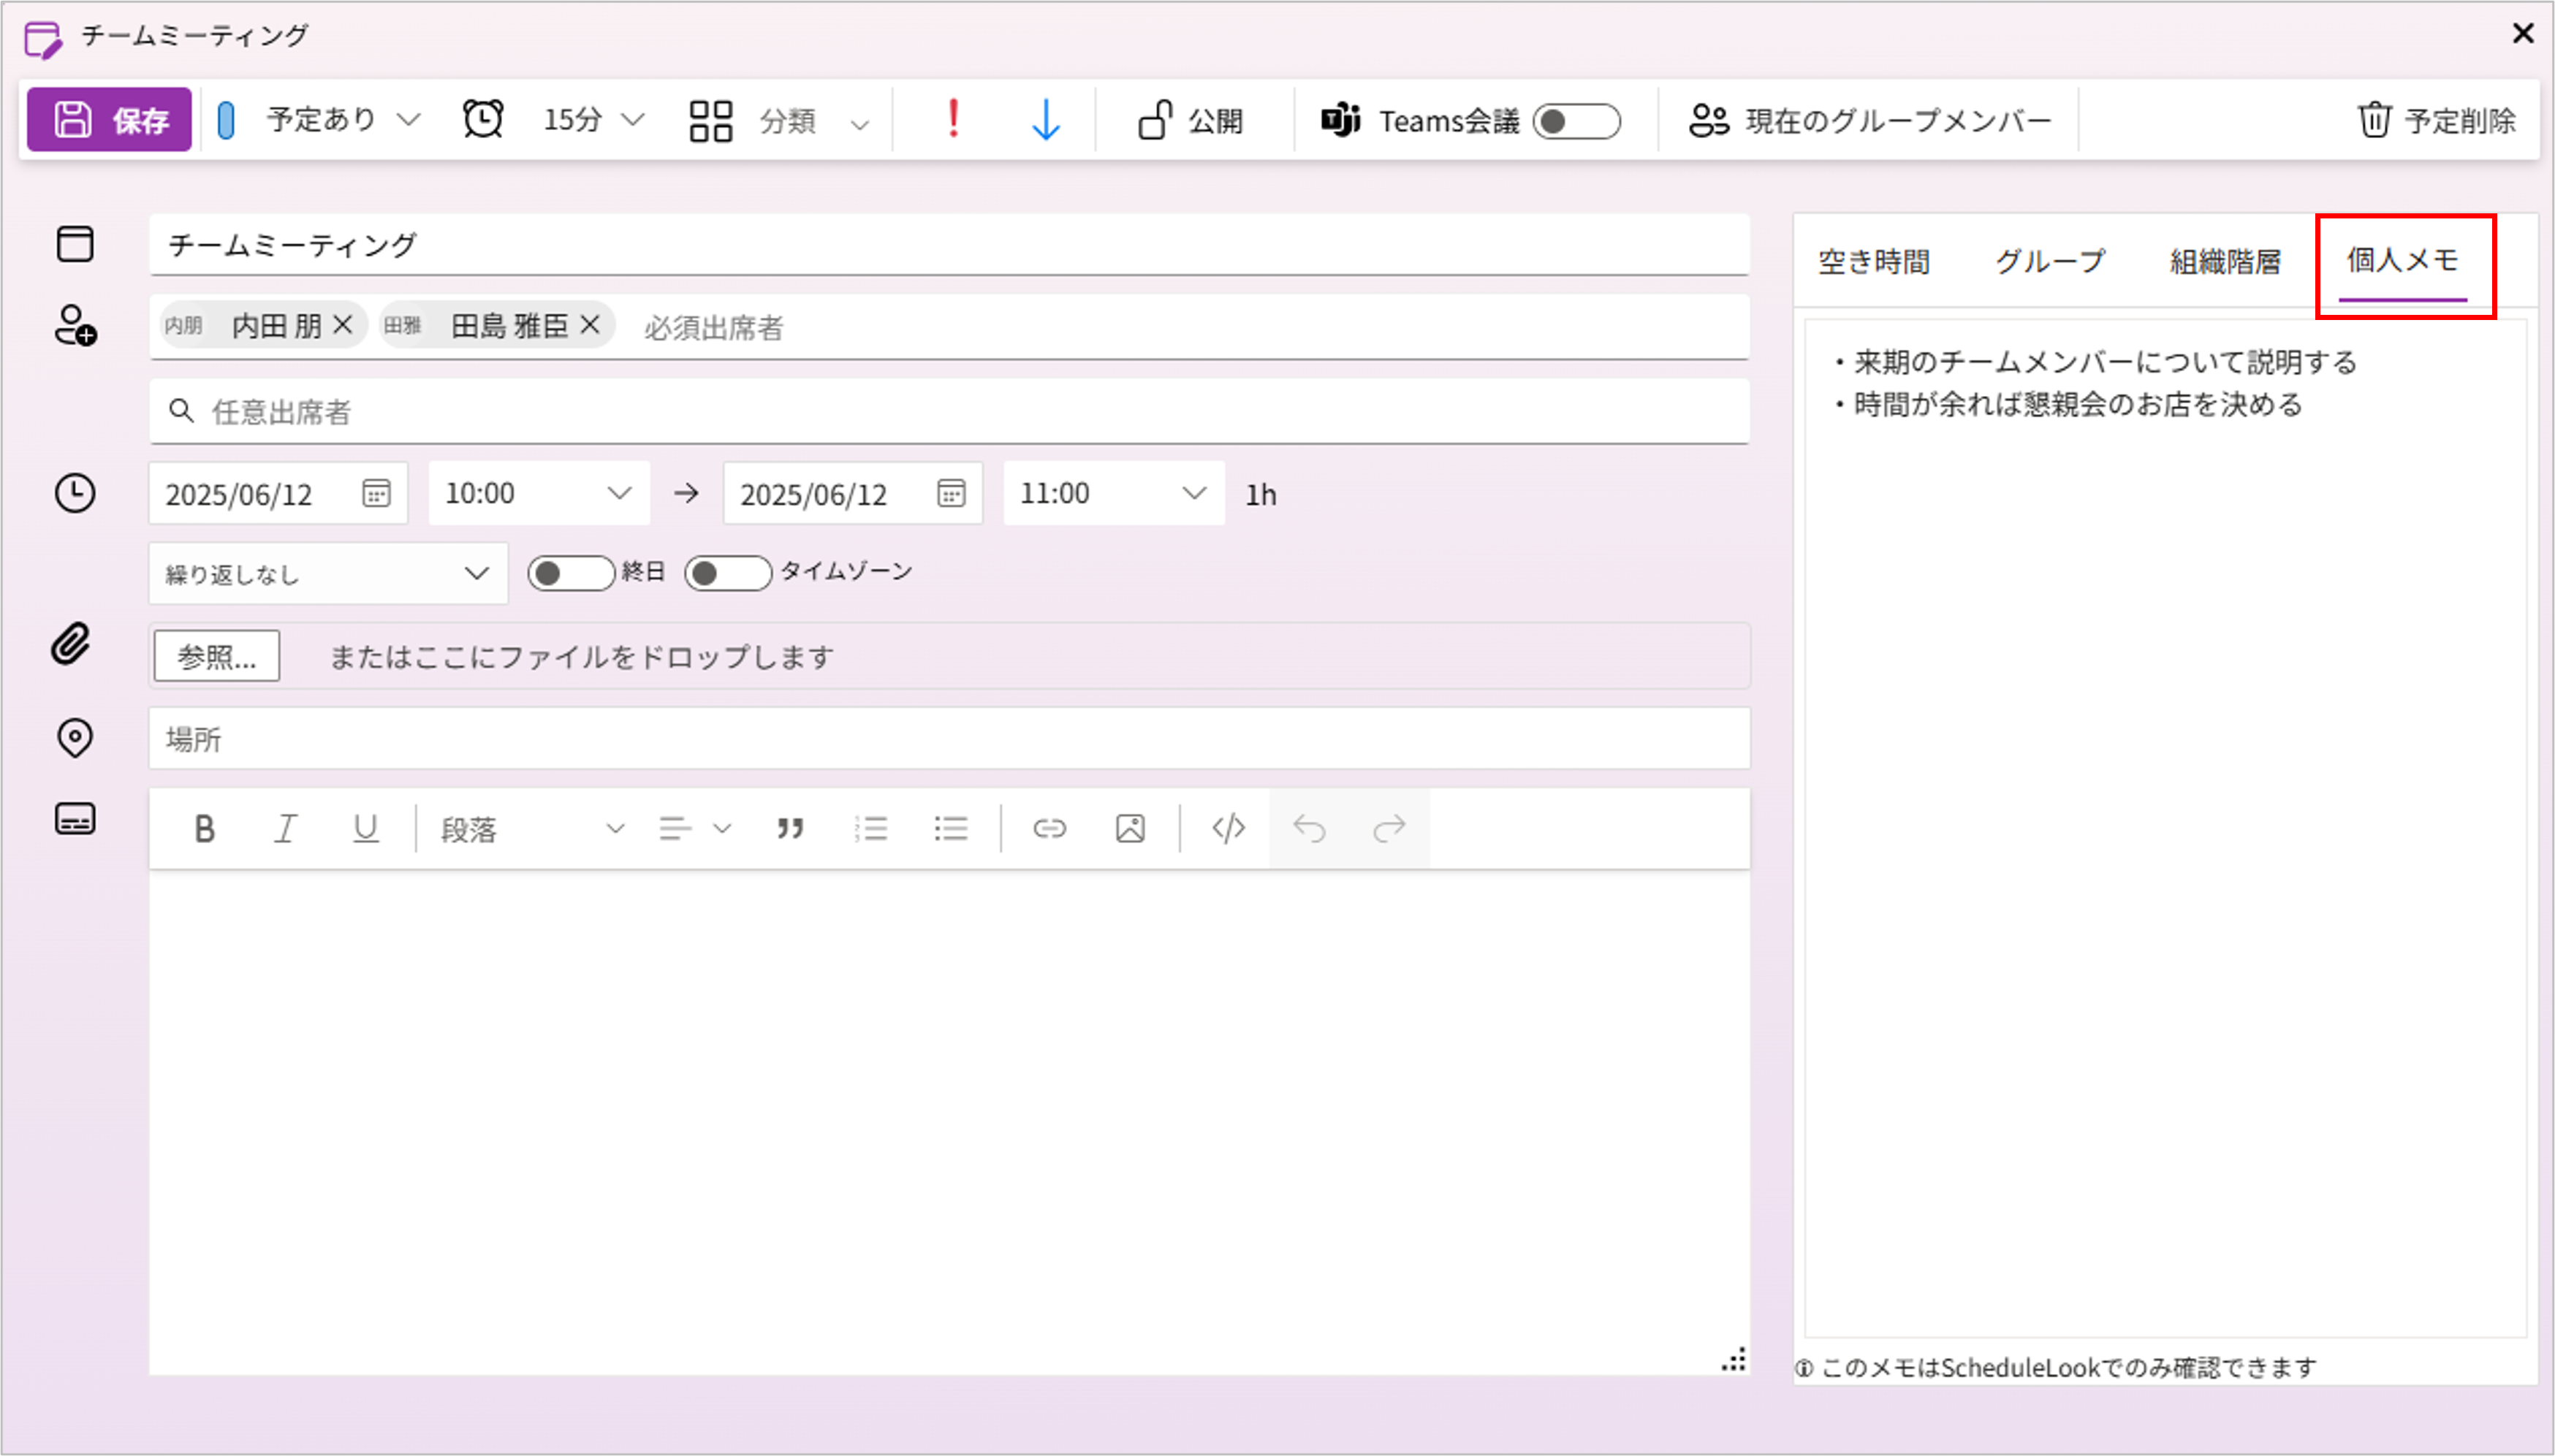Select the 個人メモ tab
Screen dimensions: 2555x1456
2403,262
